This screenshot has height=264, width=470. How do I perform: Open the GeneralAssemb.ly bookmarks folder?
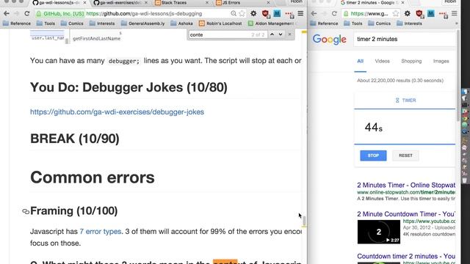pyautogui.click(x=143, y=23)
